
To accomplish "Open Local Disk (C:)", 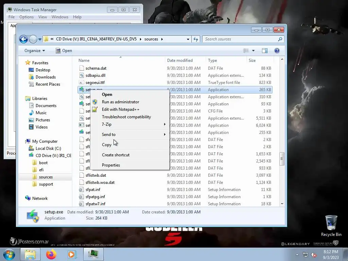I will click(x=48, y=149).
